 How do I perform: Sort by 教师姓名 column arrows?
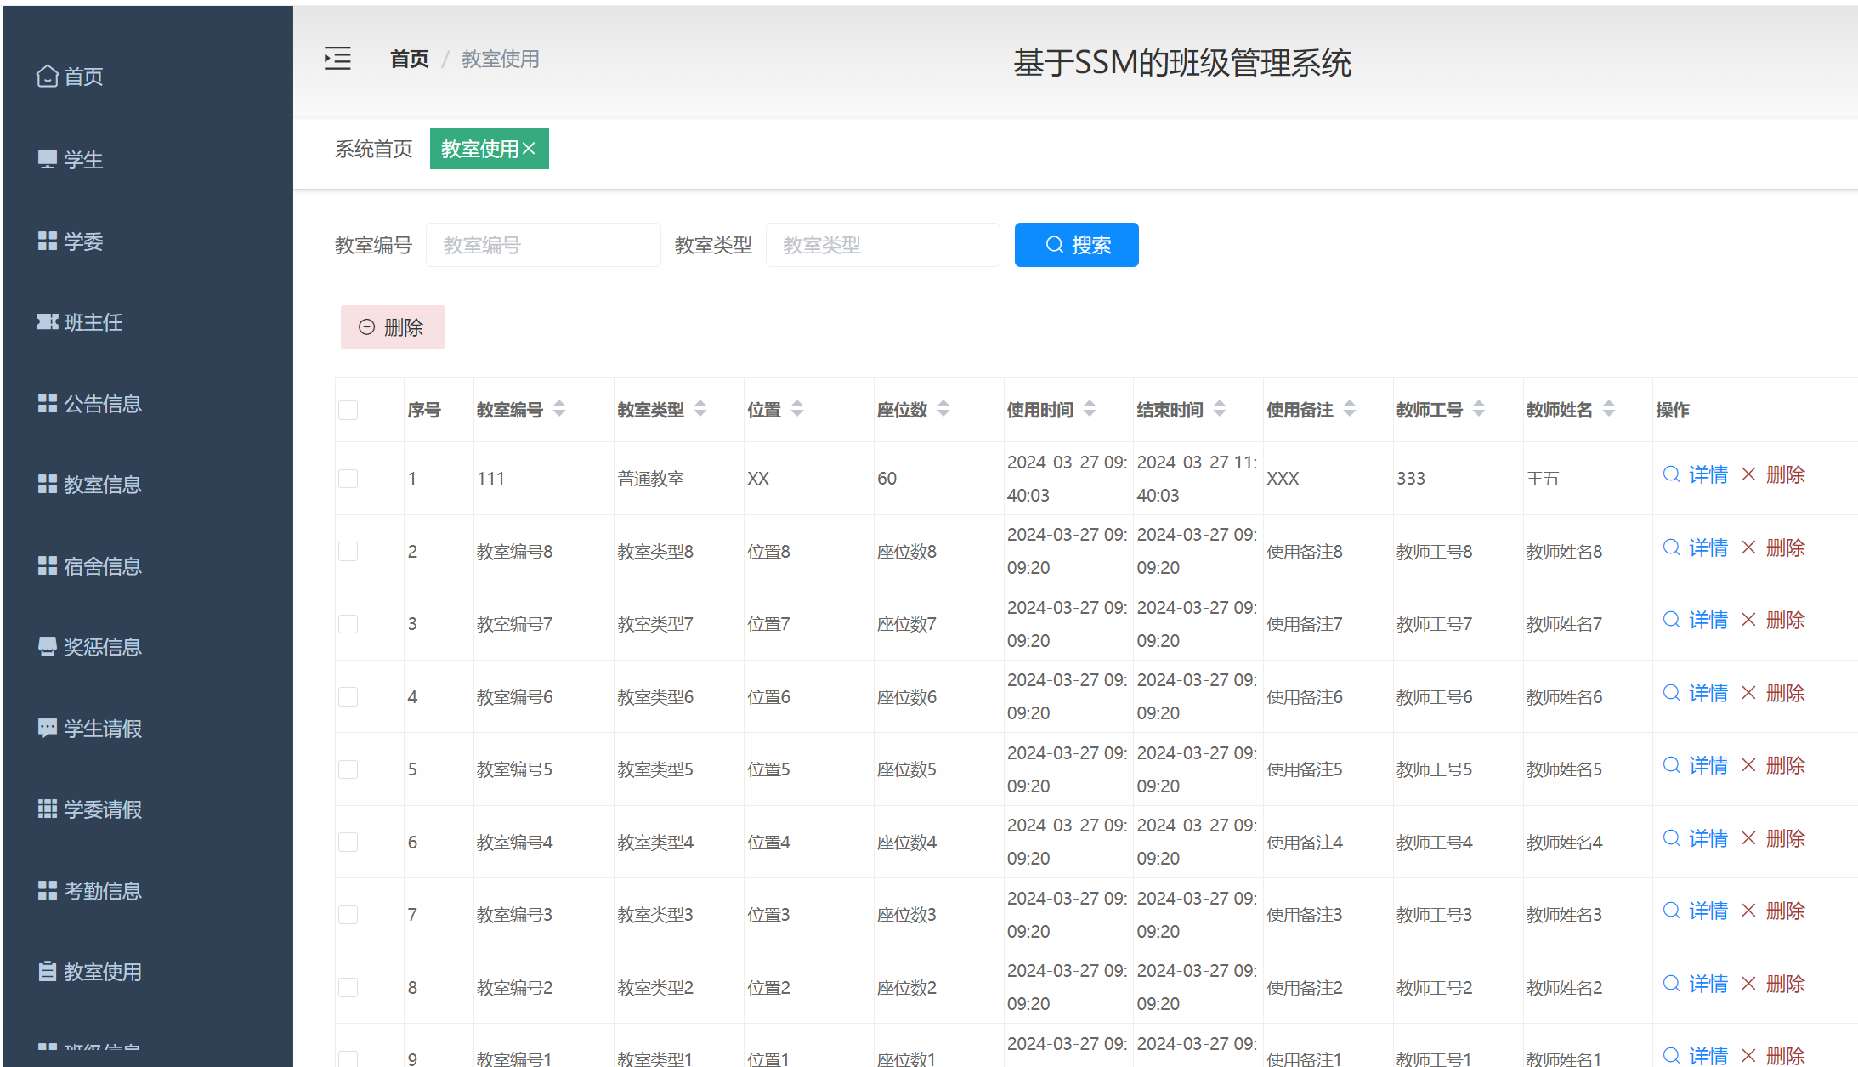coord(1609,409)
